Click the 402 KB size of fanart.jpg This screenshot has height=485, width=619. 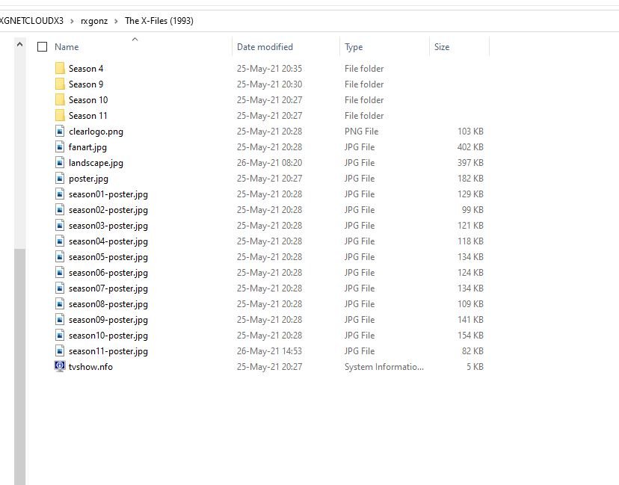(x=470, y=146)
